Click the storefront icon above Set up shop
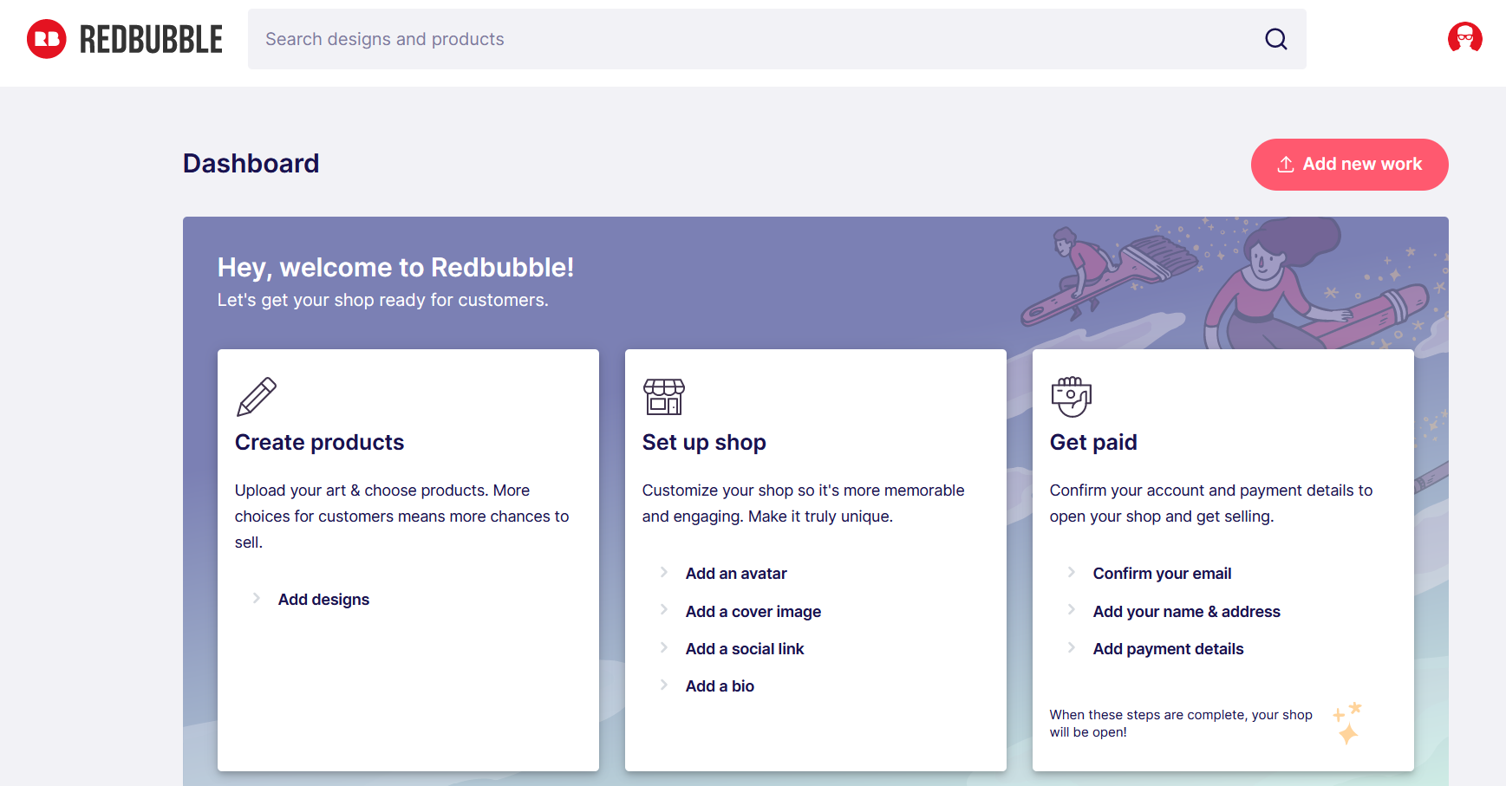Screen dimensions: 1506x786 [664, 397]
